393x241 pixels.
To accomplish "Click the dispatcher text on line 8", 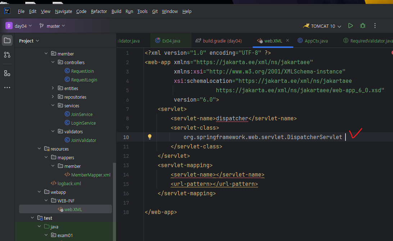I will pyautogui.click(x=232, y=119).
